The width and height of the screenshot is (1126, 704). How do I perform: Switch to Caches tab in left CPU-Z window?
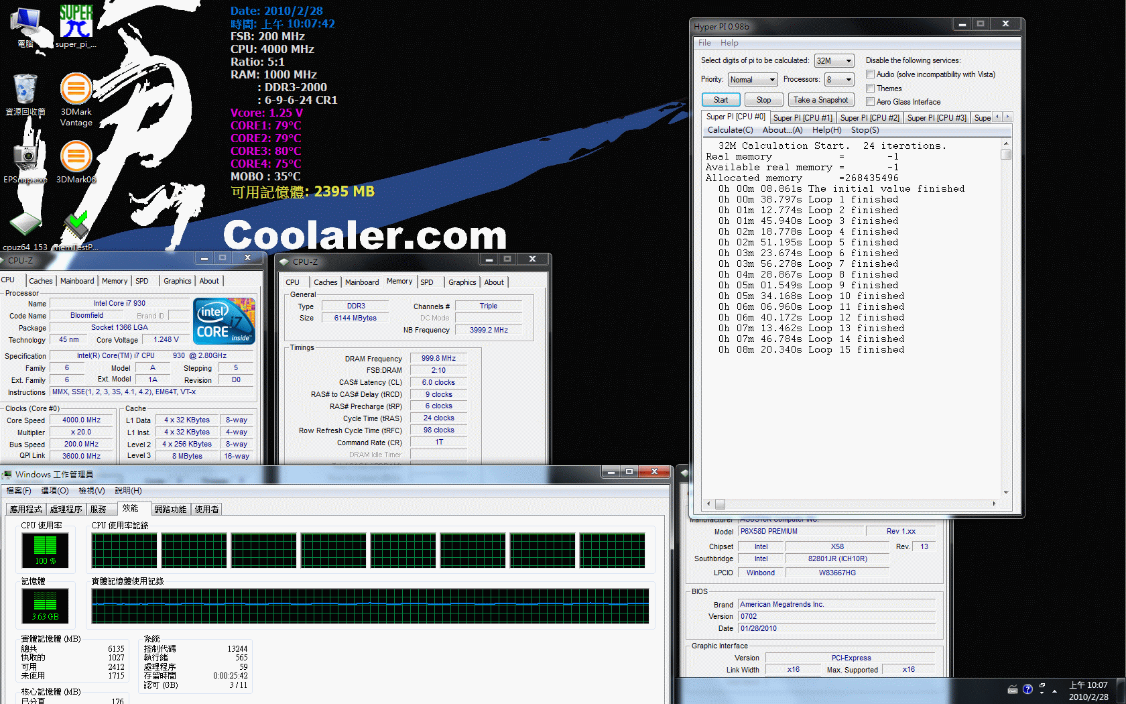(x=40, y=281)
